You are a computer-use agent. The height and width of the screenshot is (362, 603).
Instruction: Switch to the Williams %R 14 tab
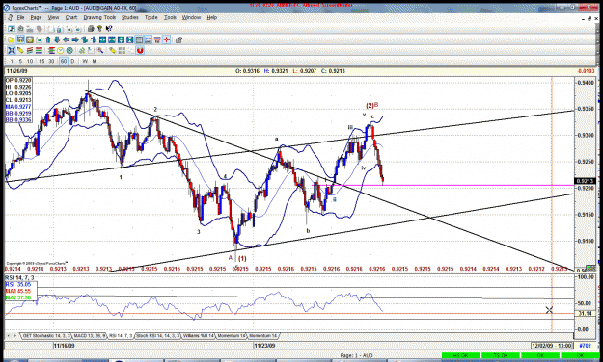pos(198,336)
